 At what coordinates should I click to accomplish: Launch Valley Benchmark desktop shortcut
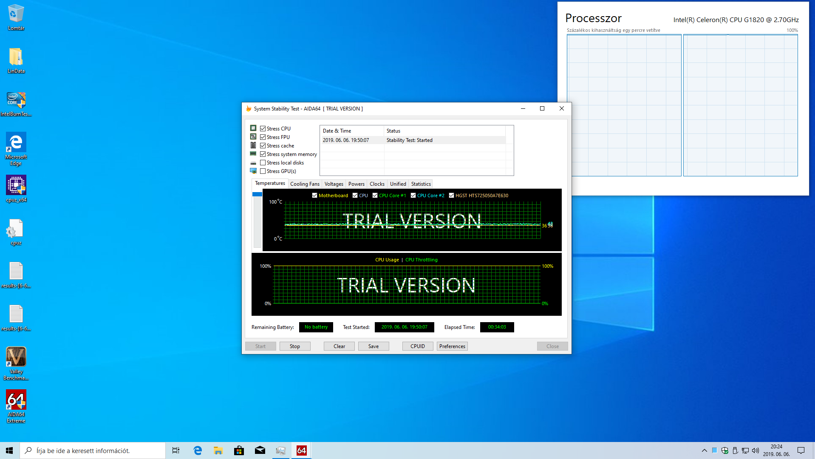[16, 363]
